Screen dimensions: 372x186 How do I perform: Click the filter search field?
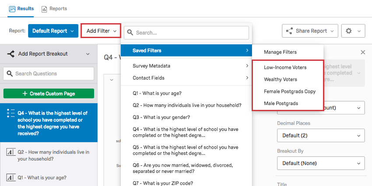point(186,33)
